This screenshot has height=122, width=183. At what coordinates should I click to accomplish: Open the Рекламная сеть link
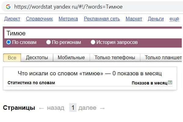click(102, 19)
